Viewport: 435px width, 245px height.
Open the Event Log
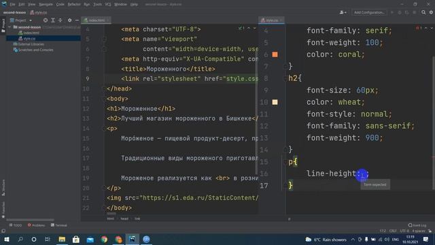[x=417, y=225]
